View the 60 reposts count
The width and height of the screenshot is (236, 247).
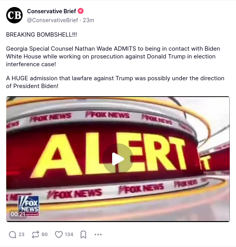(x=44, y=235)
